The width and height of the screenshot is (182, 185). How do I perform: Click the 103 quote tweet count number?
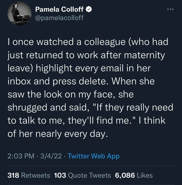pos(60,175)
